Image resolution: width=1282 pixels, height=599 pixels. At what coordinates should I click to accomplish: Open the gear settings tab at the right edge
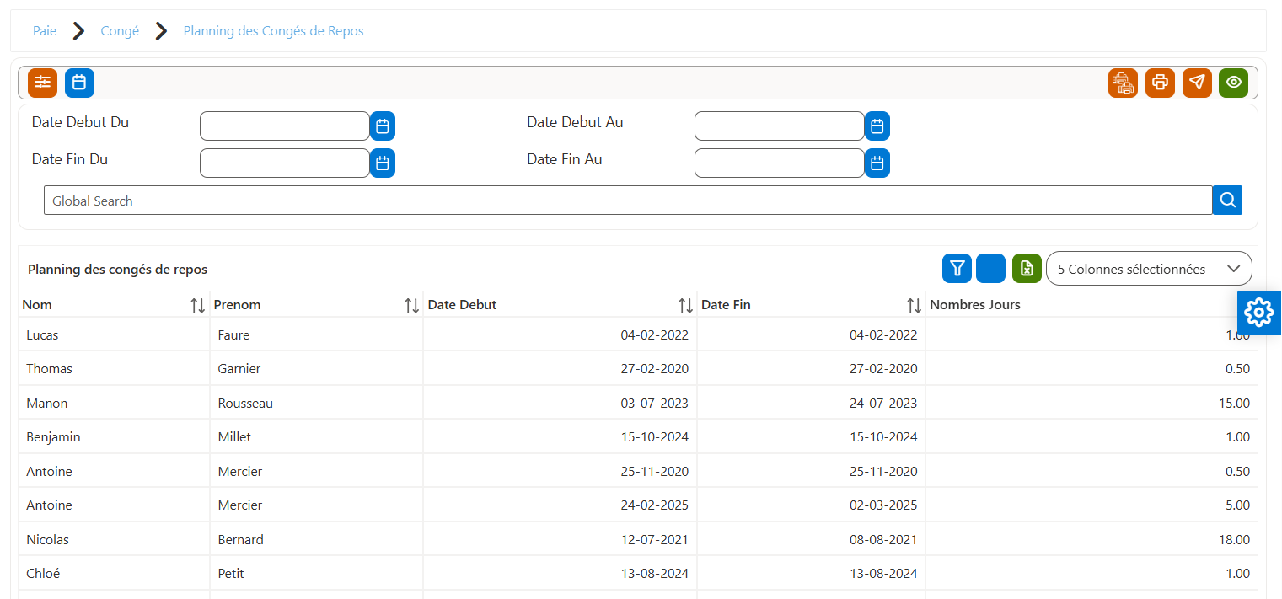point(1259,313)
